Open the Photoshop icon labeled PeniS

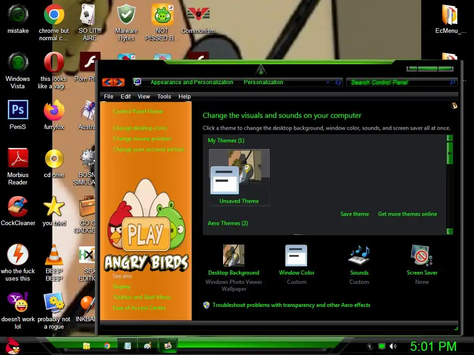[18, 115]
